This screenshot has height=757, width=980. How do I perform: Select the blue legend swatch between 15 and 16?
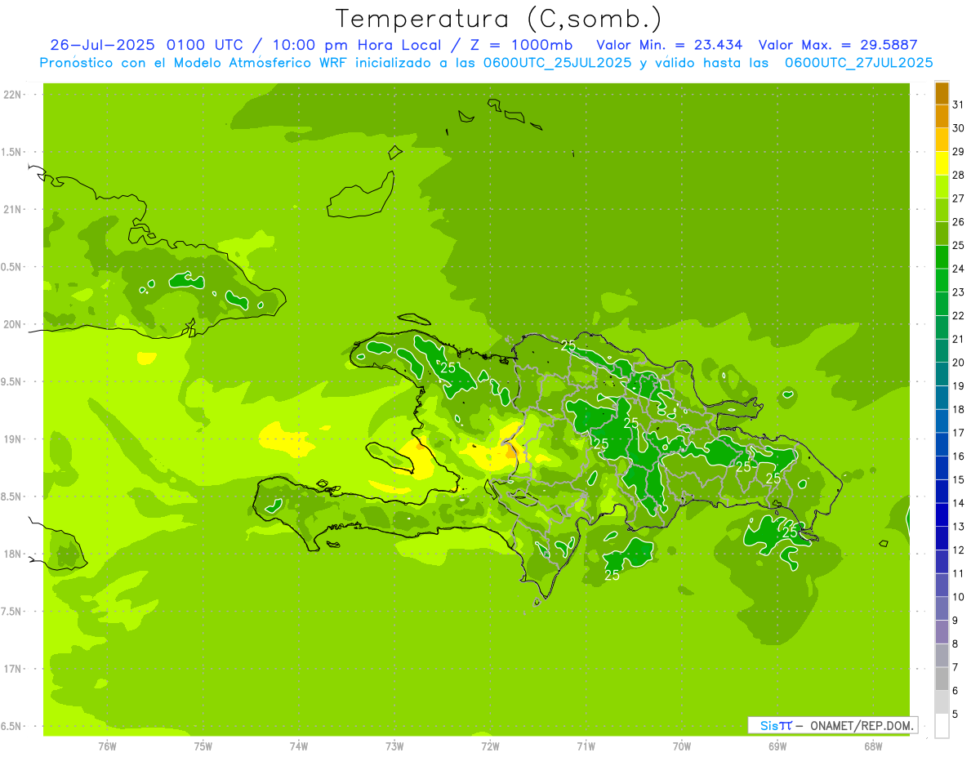pyautogui.click(x=942, y=468)
